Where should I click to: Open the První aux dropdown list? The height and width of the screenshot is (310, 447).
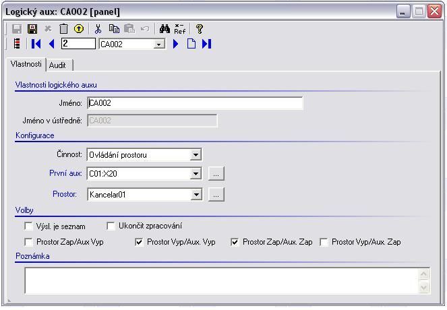tap(196, 174)
